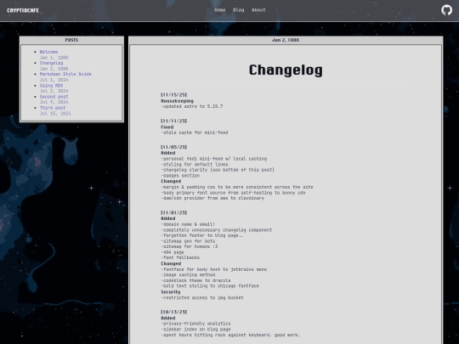Screen dimensions: 459x344
Task: Click the Fixed heading
Action: pos(167,127)
